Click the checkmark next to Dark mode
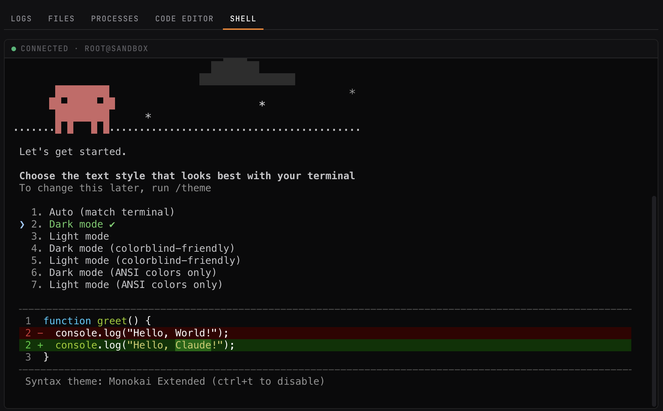 pos(112,224)
